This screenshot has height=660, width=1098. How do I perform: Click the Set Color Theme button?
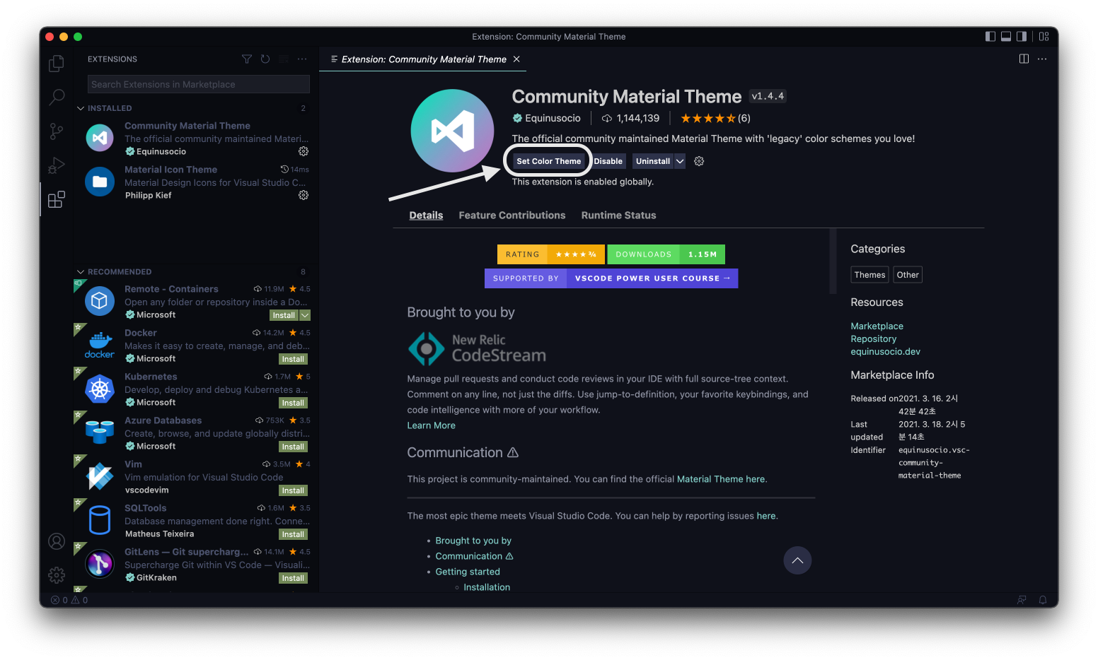click(x=548, y=161)
